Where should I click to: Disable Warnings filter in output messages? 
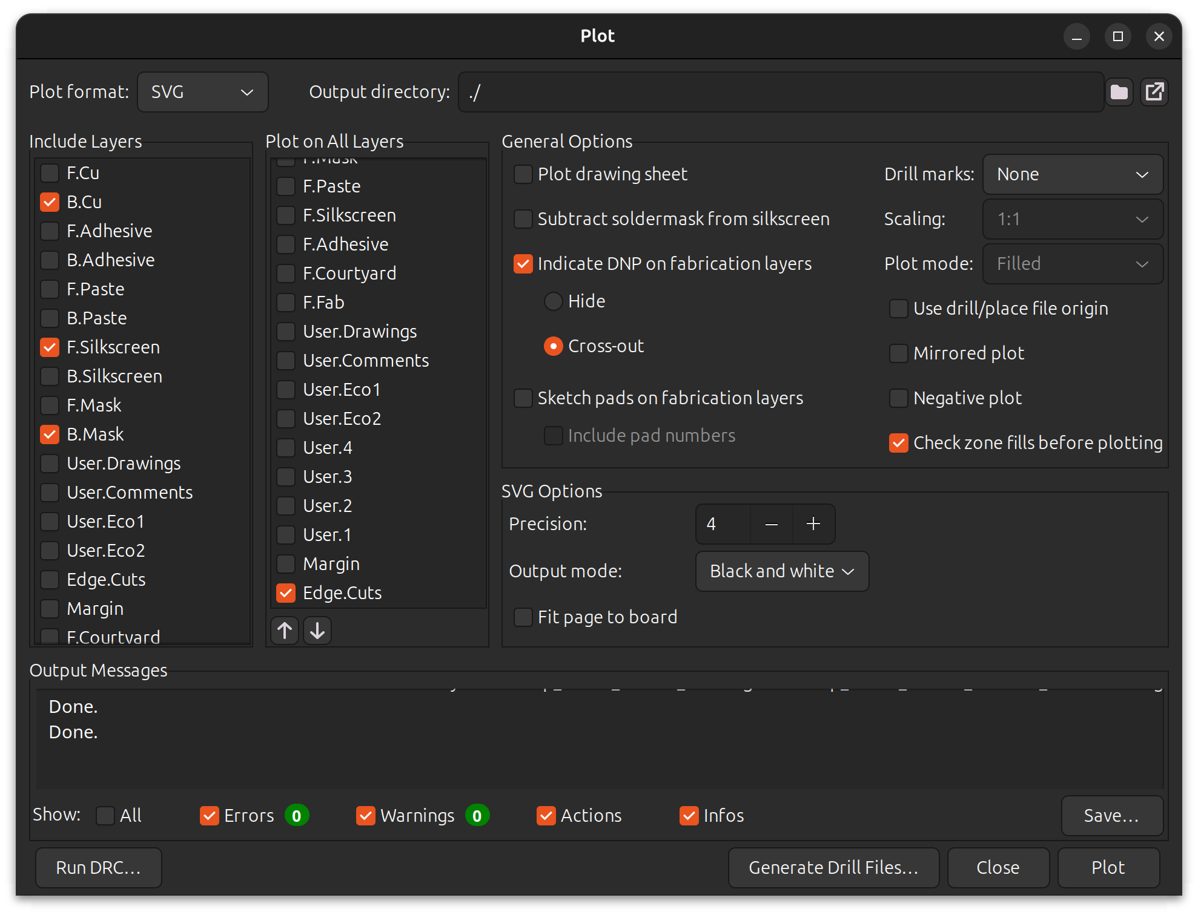click(x=366, y=816)
